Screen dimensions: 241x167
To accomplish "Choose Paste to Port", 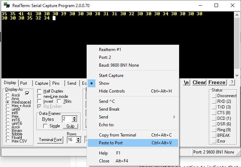I will 133,143.
